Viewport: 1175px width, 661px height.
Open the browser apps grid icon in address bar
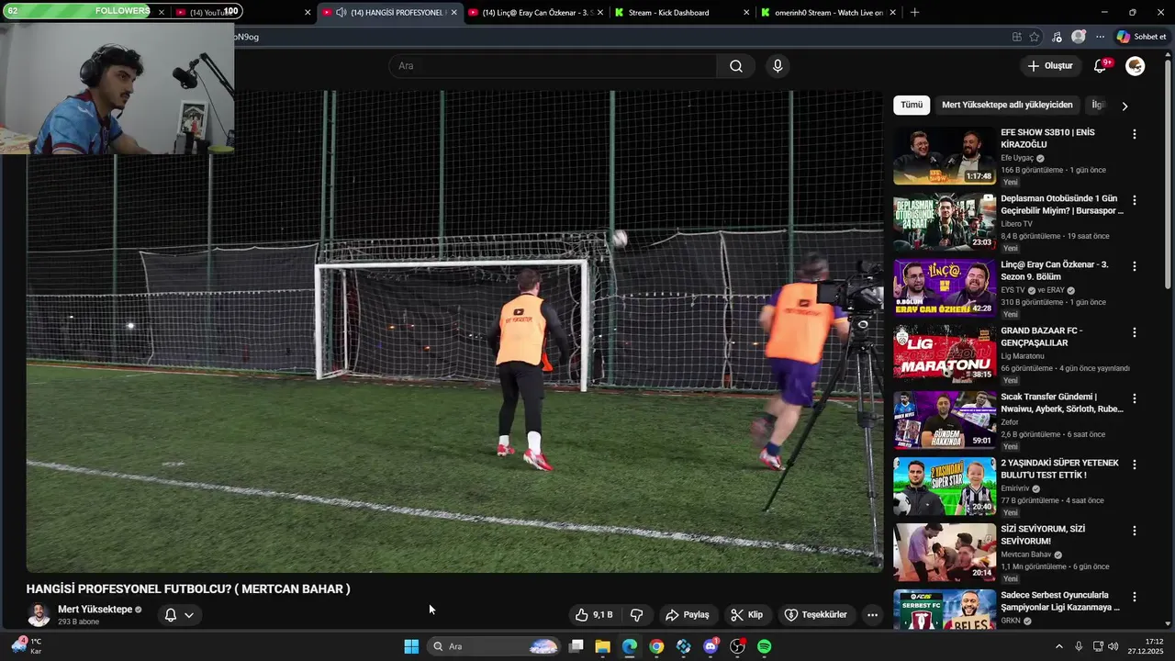coord(1016,37)
